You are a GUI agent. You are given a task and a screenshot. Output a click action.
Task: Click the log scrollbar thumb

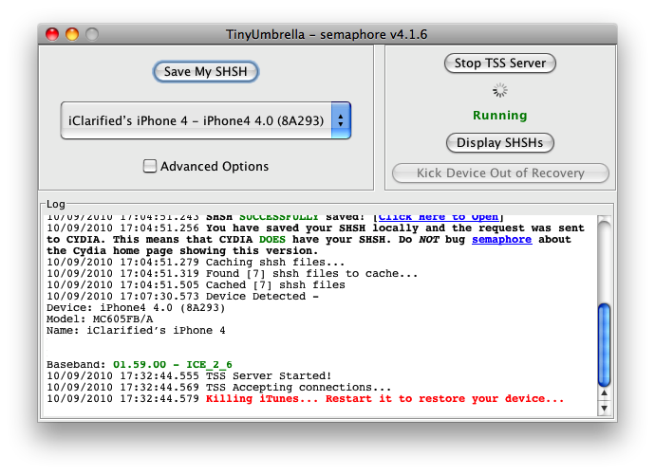[604, 345]
